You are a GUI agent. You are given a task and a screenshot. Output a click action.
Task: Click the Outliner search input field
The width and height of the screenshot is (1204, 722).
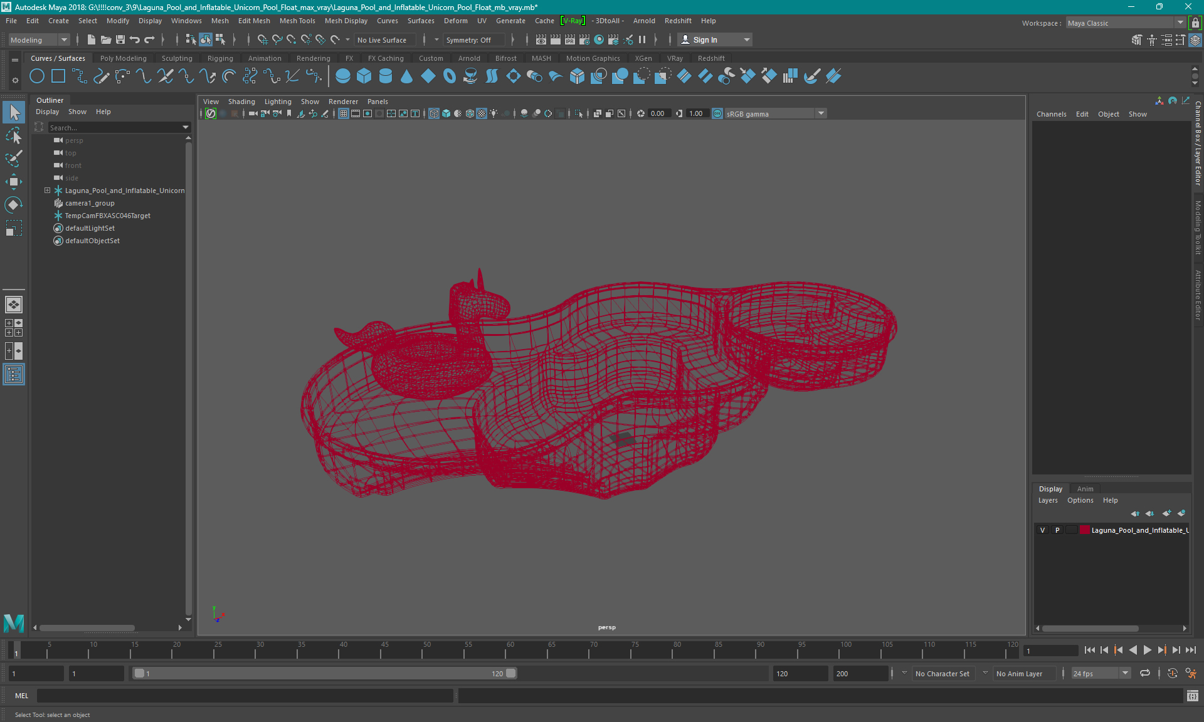click(114, 127)
